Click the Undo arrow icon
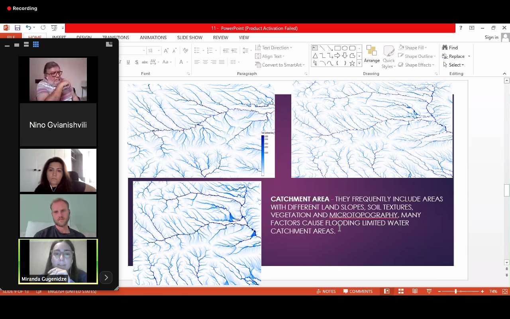Screen dimensions: 510x319 (28, 28)
